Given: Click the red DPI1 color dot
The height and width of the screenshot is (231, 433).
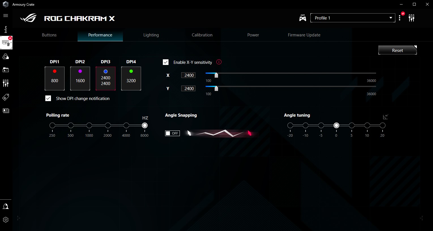Looking at the screenshot, I should click(x=55, y=71).
